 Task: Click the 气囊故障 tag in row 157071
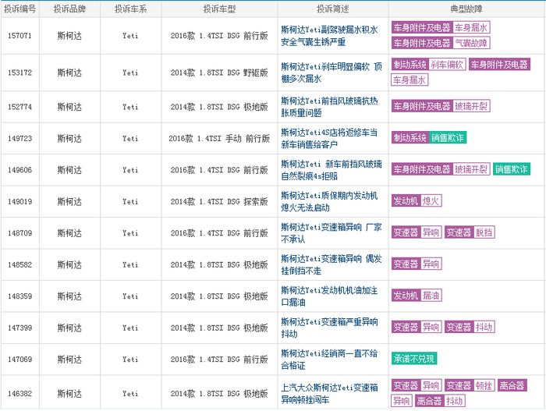(x=471, y=43)
